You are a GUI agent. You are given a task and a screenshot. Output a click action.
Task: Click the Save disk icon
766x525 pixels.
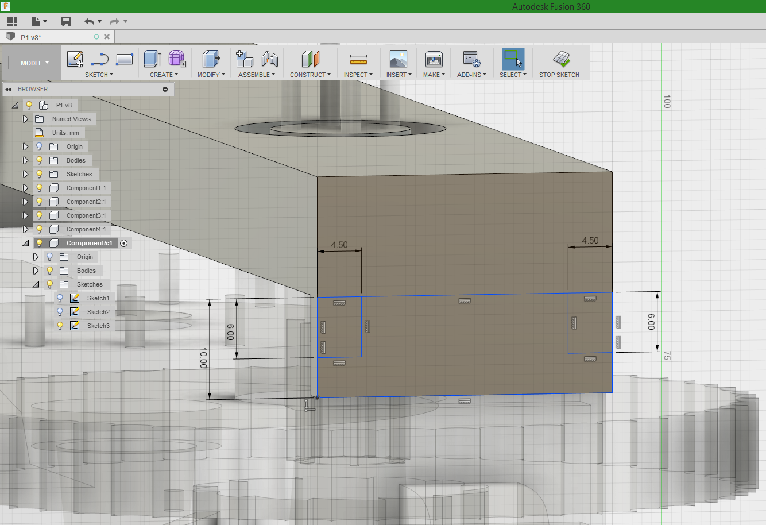[x=66, y=22]
